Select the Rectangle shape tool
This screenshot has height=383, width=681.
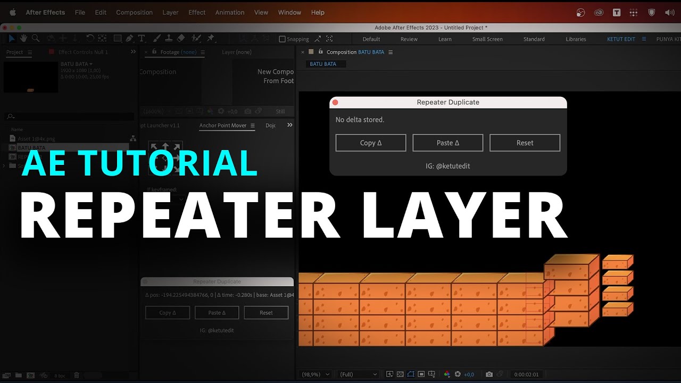click(118, 38)
